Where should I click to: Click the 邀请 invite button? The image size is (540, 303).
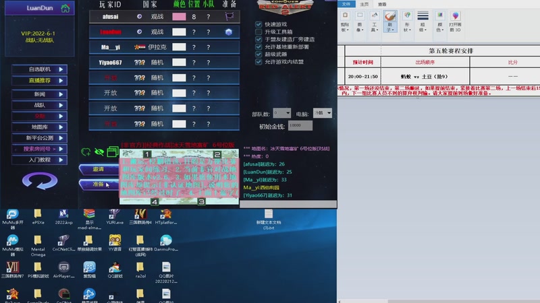[99, 169]
